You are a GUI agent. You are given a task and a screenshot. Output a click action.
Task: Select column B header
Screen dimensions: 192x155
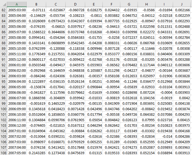click(x=36, y=4)
